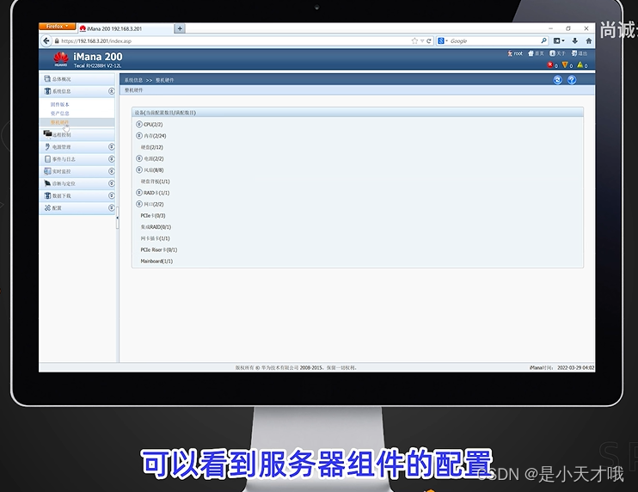Expand the 电源(2/2) device row

pos(139,158)
